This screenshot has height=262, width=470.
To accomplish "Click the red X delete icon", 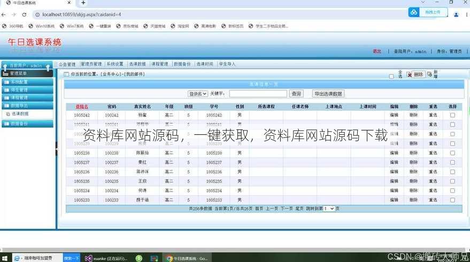I will tap(409, 74).
